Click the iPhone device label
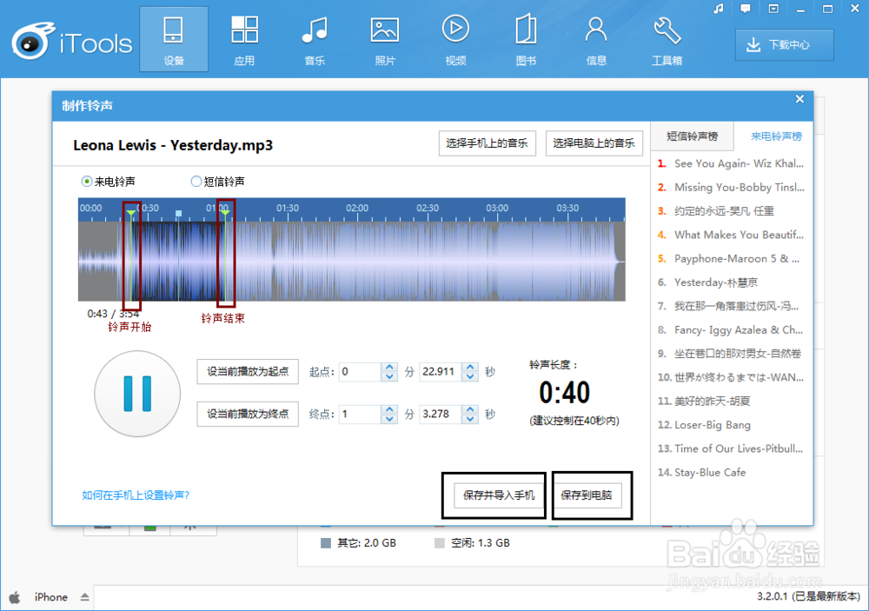 (51, 597)
